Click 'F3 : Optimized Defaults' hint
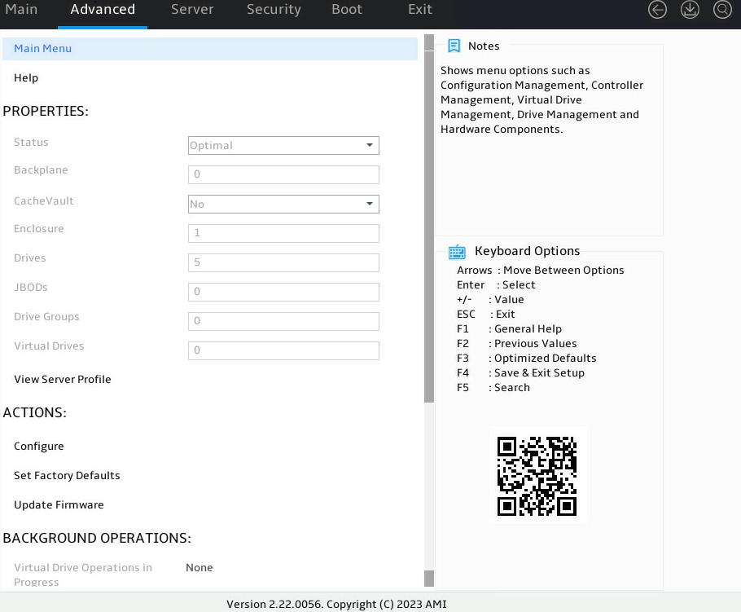 (527, 359)
